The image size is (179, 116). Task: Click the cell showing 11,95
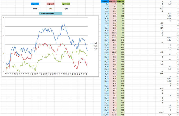pyautogui.click(x=35, y=9)
